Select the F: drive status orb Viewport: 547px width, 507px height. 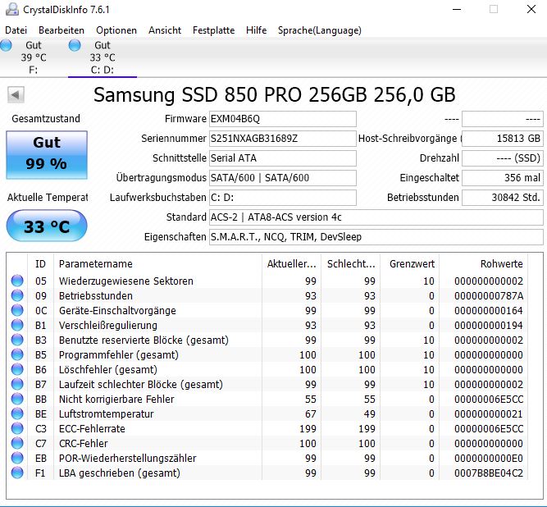(x=6, y=45)
